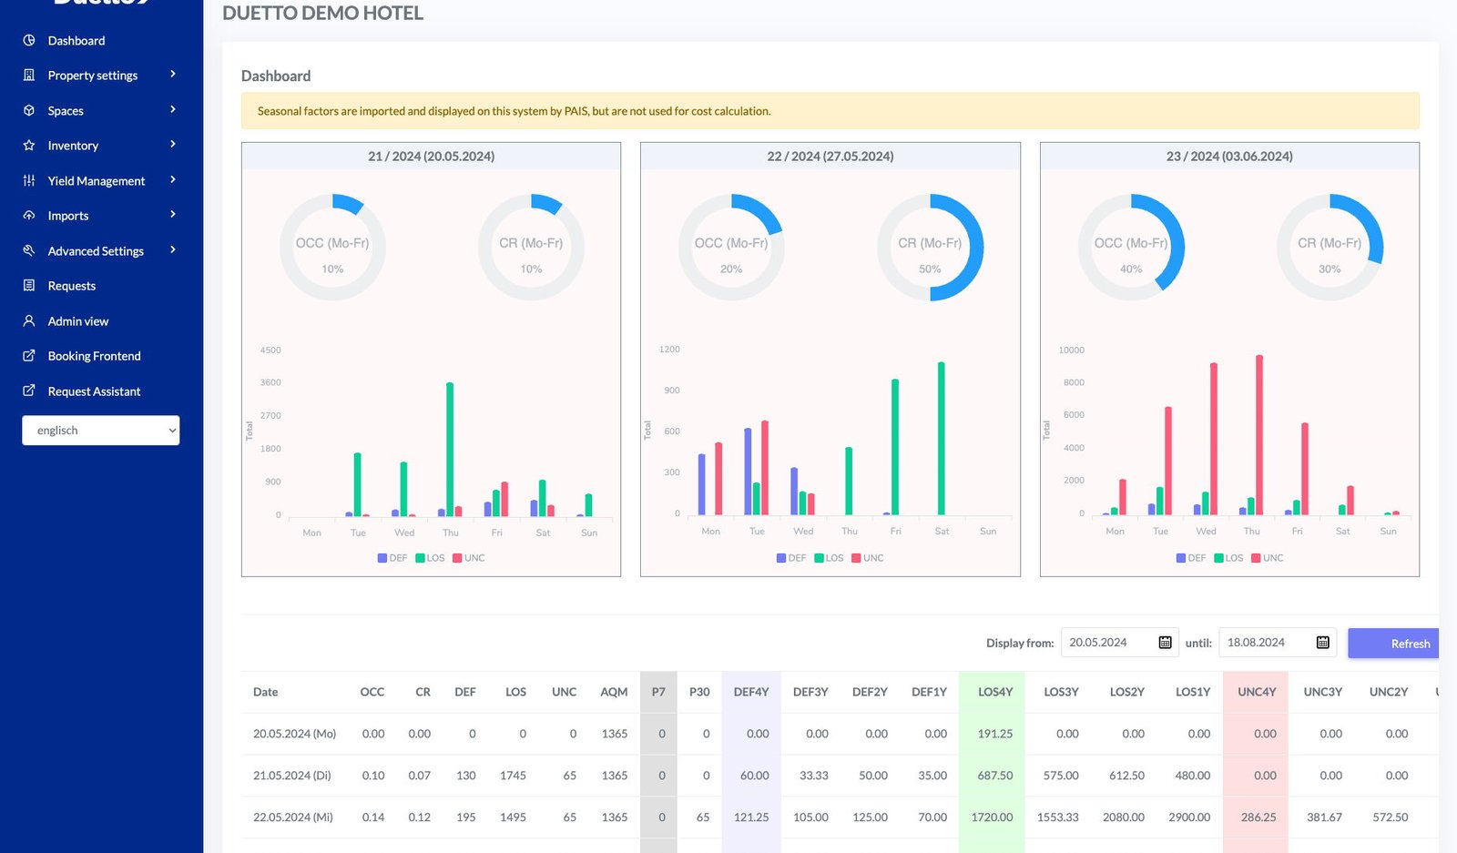Click week header 22 / 2024 (27.05.2024)

(x=830, y=157)
